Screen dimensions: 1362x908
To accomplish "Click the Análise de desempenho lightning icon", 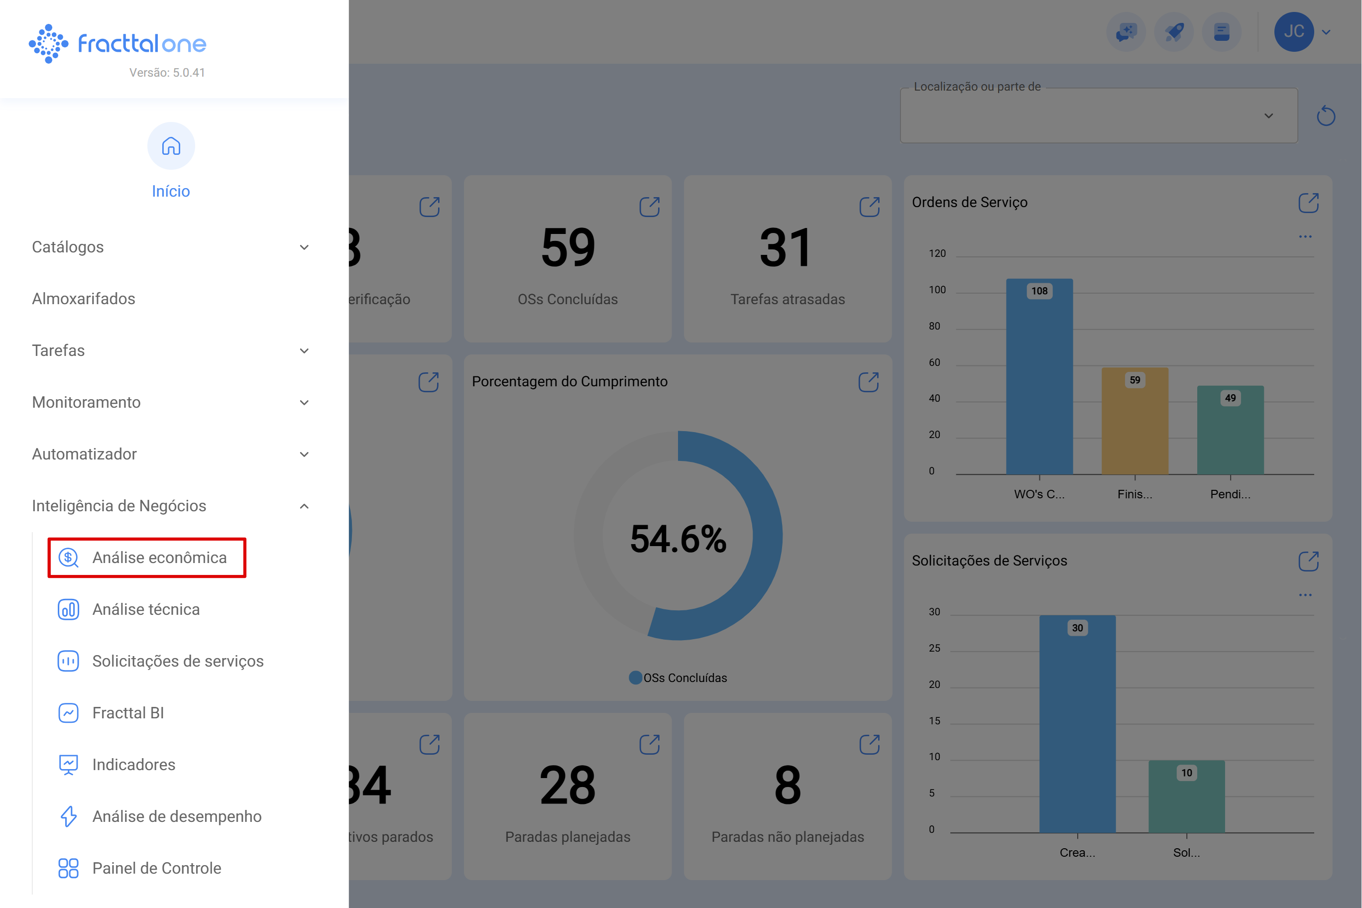I will point(68,816).
